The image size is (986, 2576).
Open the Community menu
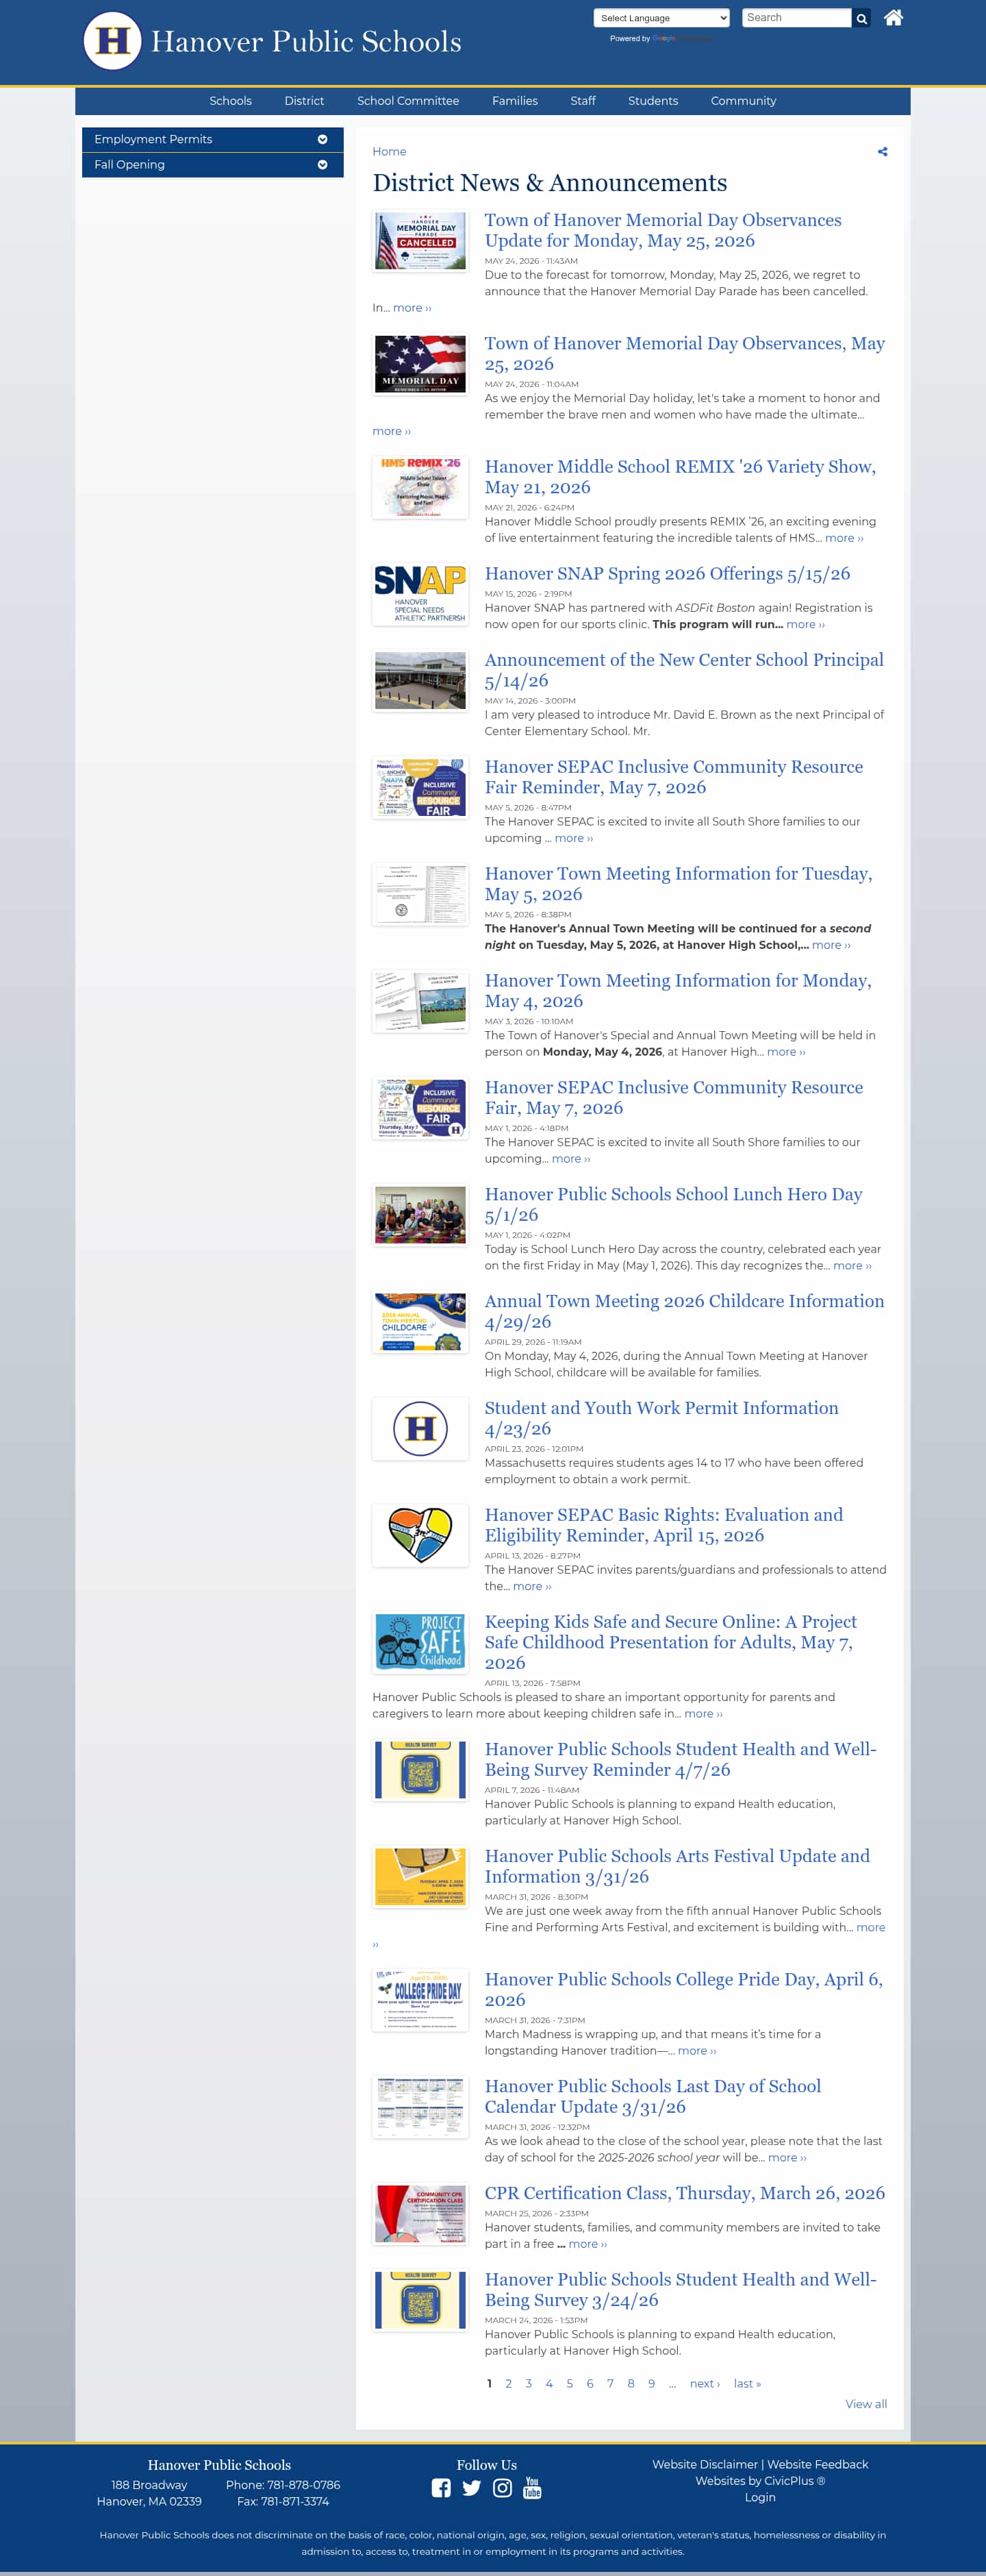click(743, 101)
